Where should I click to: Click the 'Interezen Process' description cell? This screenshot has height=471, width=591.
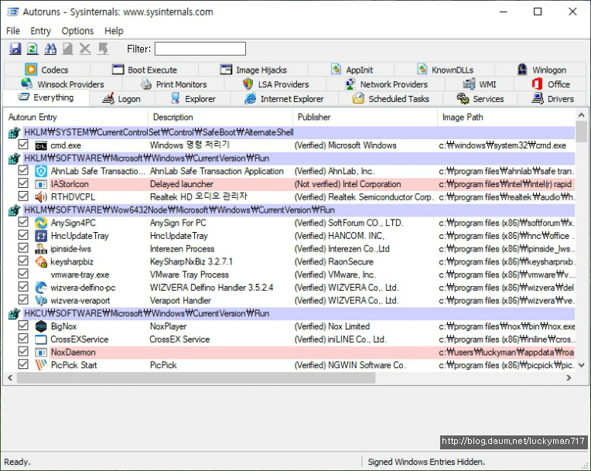pyautogui.click(x=182, y=249)
